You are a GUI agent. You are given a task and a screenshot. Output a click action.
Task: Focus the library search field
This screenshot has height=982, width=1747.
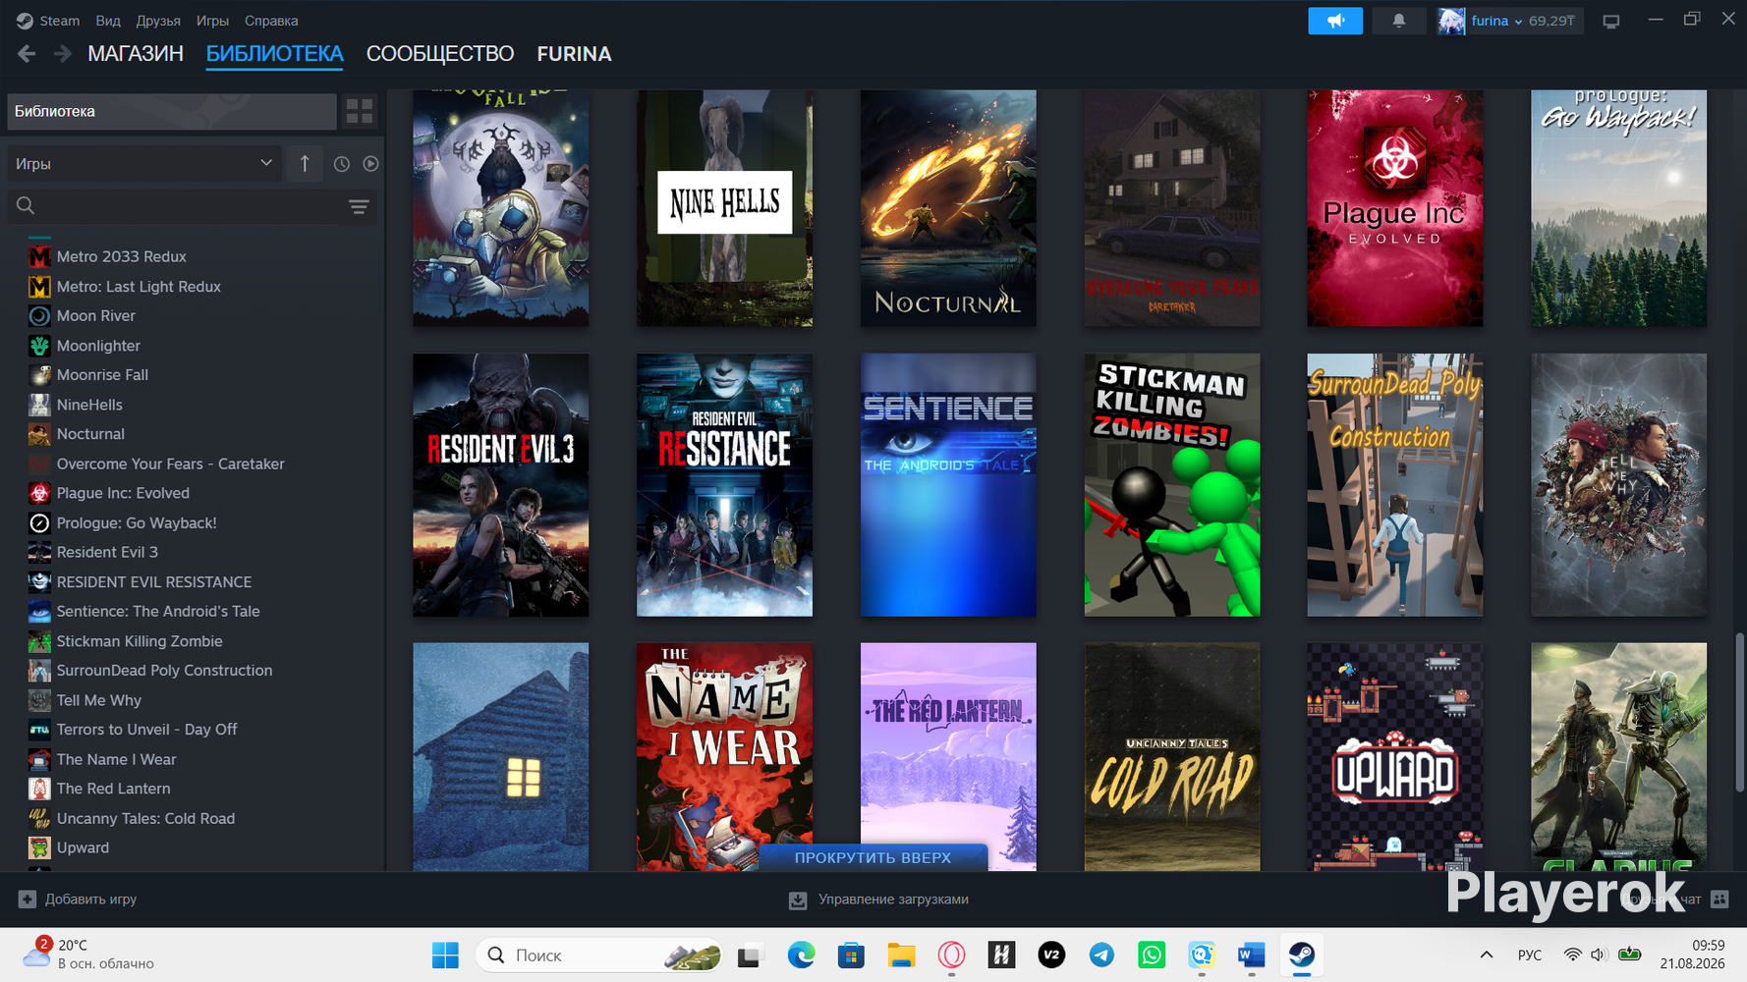click(192, 206)
